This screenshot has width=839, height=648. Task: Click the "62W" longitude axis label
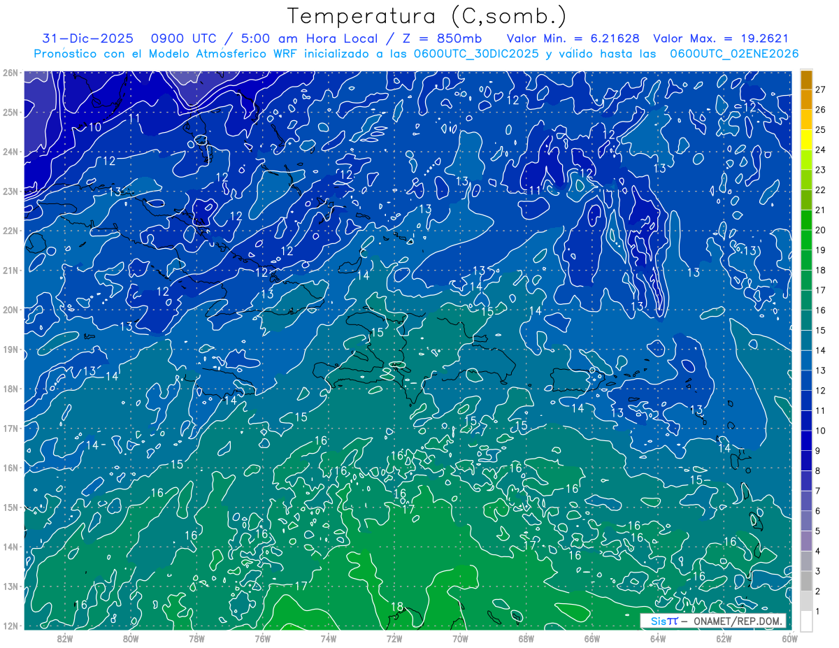point(724,638)
